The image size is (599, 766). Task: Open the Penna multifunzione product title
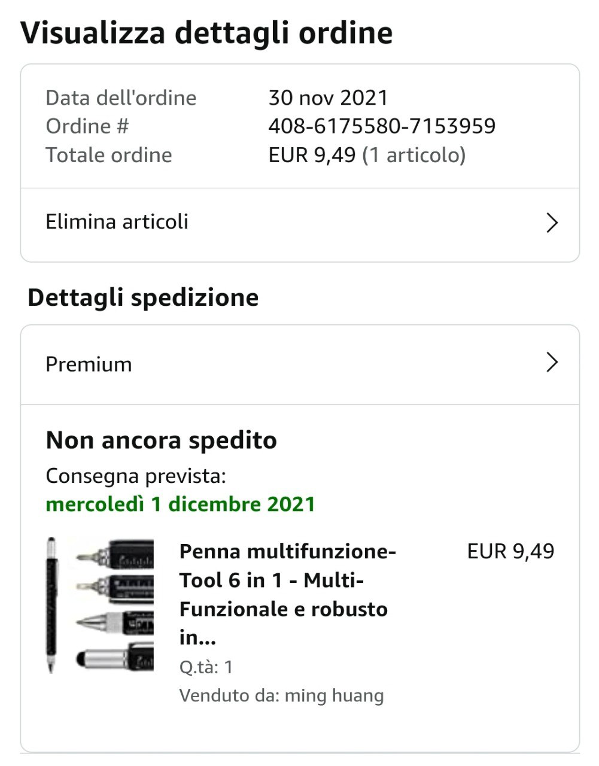[287, 594]
